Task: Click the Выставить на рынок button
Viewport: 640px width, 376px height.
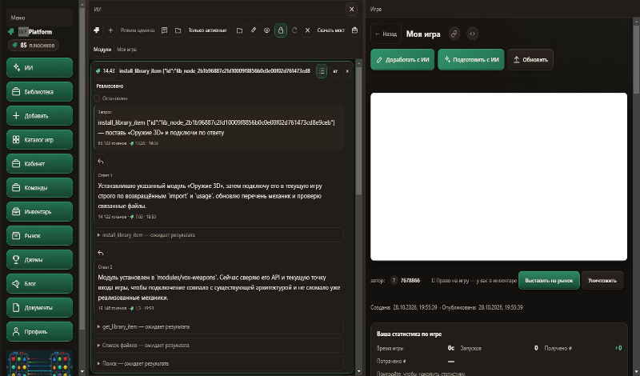Action: point(549,281)
